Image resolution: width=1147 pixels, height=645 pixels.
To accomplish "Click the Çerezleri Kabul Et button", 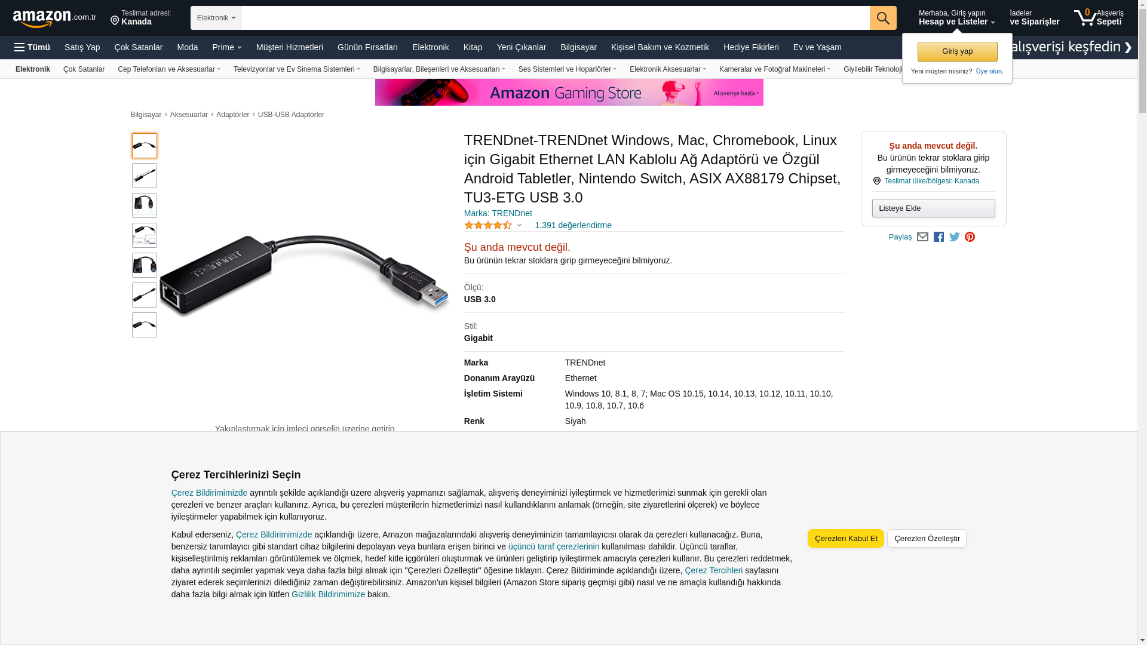I will (x=846, y=539).
